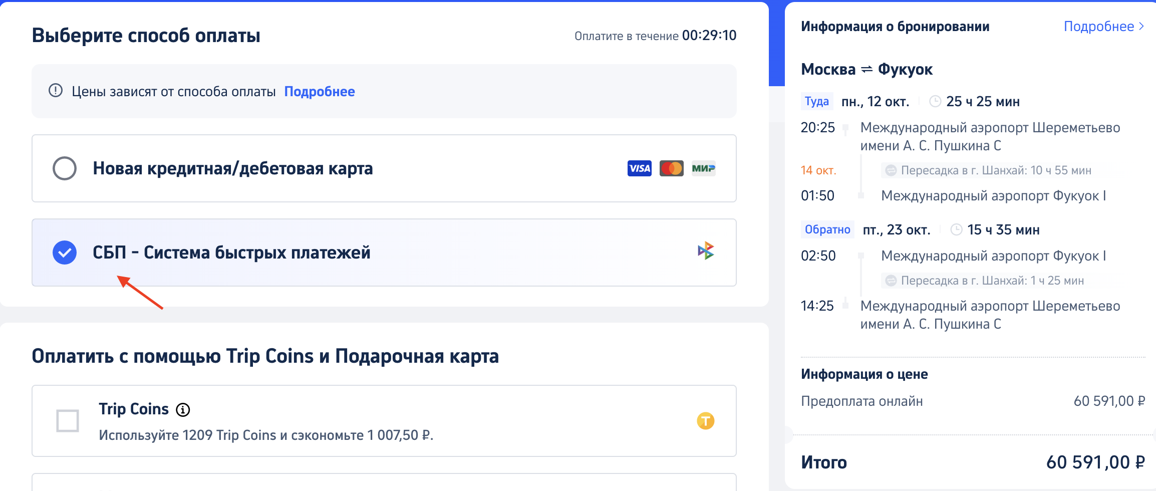1156x491 pixels.
Task: Select the new credit/debit card radio button
Action: (x=65, y=168)
